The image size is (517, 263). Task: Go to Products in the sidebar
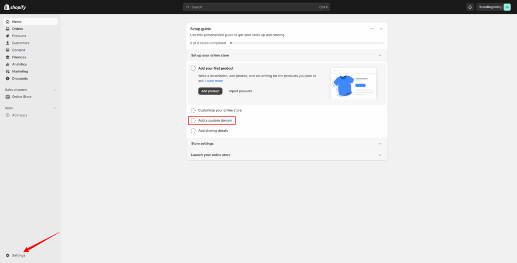pyautogui.click(x=19, y=36)
